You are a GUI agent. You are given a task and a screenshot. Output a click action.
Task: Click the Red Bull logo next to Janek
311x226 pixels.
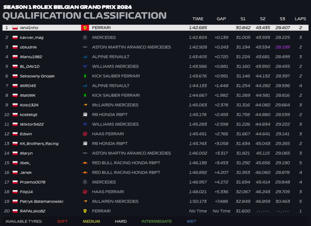85,173
